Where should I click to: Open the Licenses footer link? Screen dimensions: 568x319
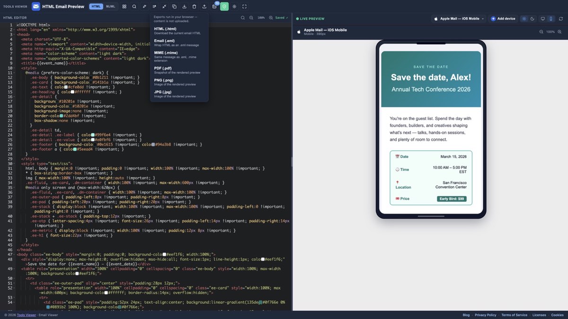coord(539,315)
